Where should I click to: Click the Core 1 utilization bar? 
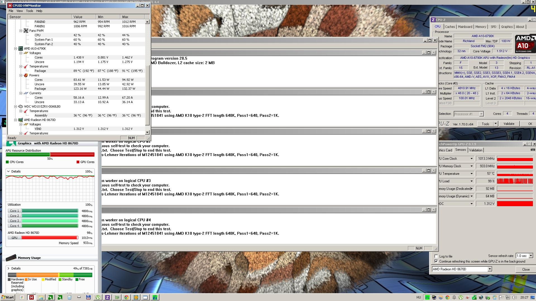click(50, 211)
